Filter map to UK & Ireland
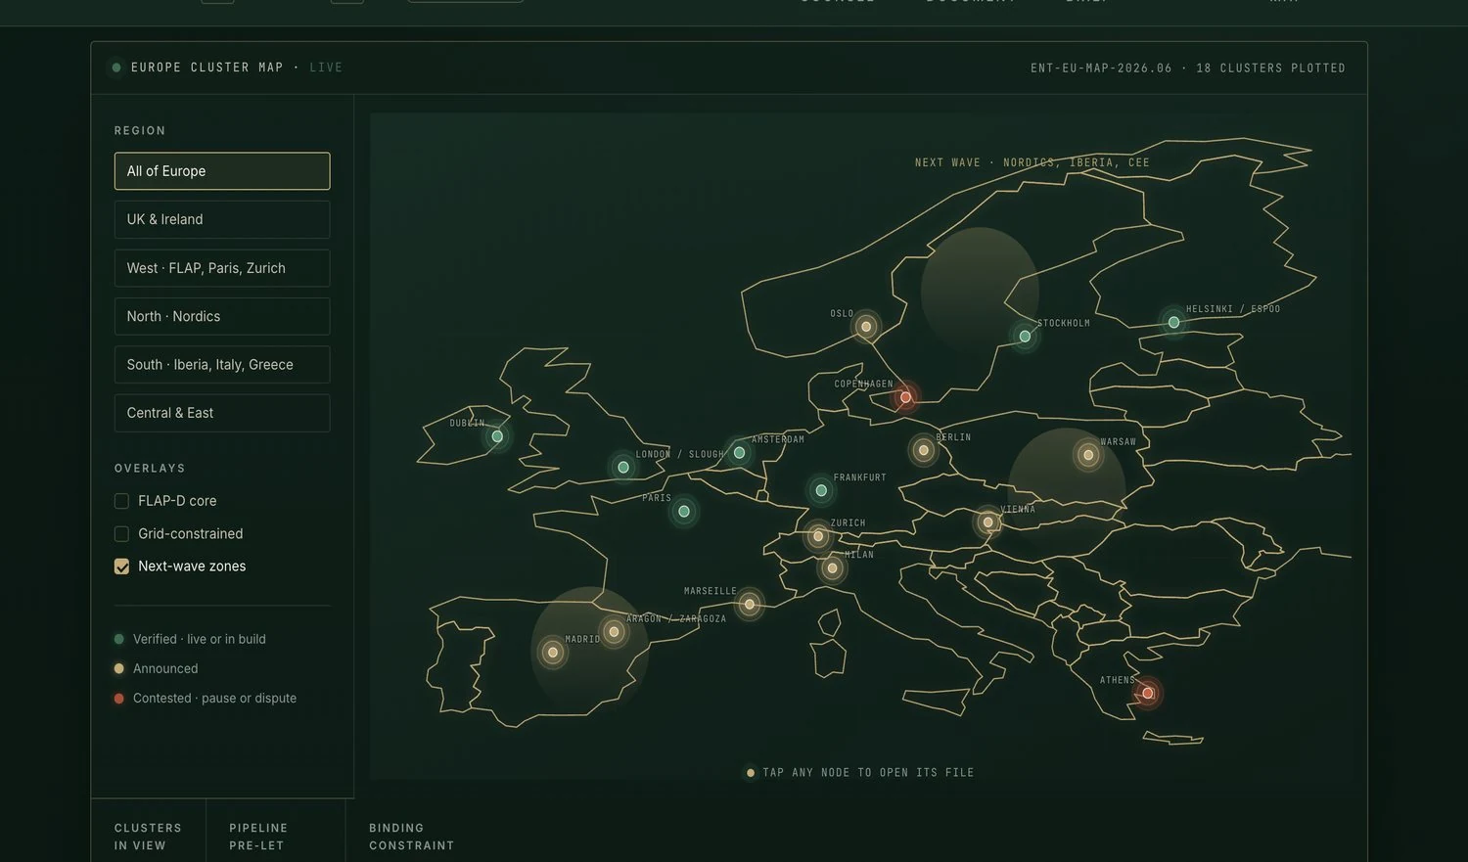 (222, 219)
